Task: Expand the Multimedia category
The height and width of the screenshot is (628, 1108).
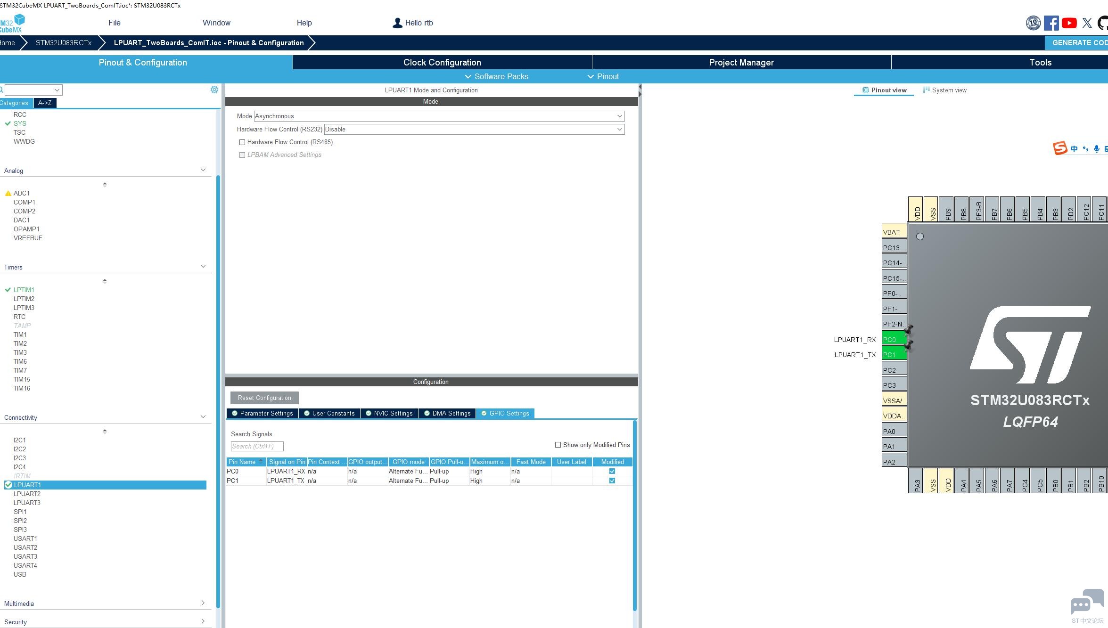Action: click(x=203, y=603)
